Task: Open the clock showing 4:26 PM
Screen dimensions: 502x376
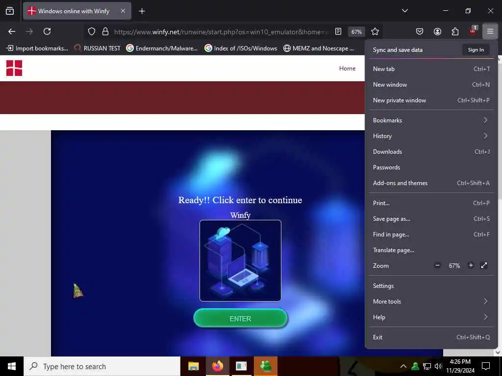Action: (x=460, y=366)
